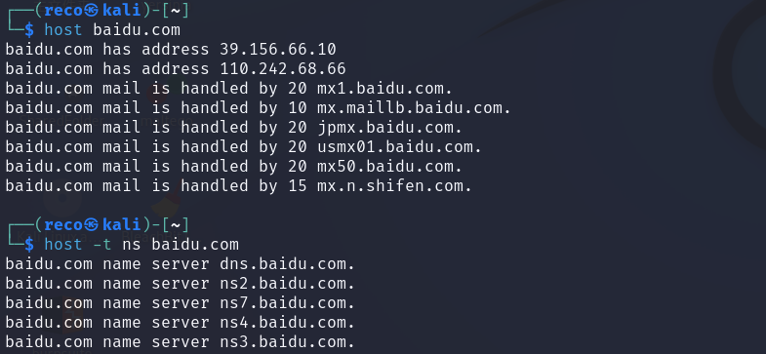Click the "-t" flag in second command
The width and height of the screenshot is (766, 354).
(x=102, y=244)
